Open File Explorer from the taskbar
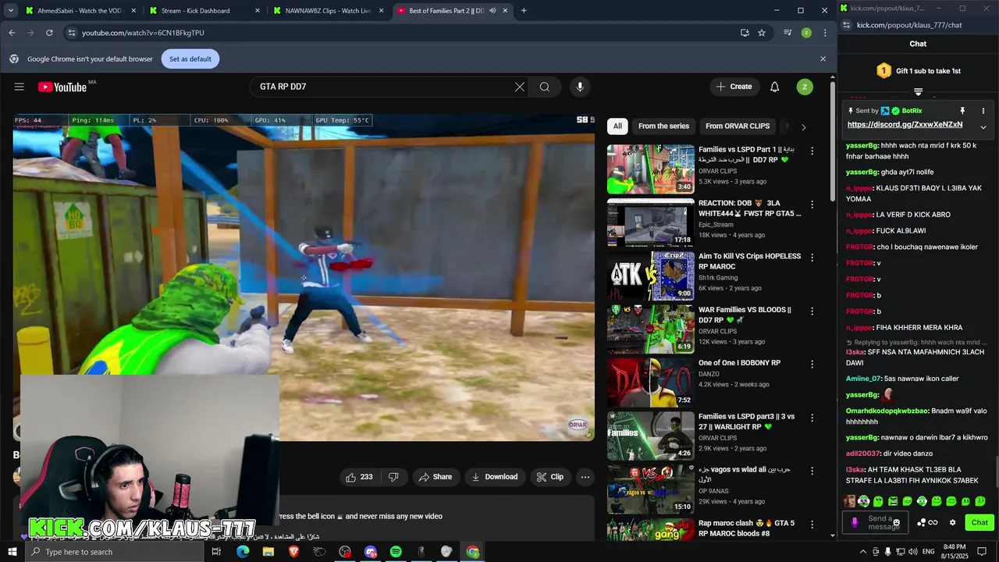999x562 pixels. tap(268, 552)
